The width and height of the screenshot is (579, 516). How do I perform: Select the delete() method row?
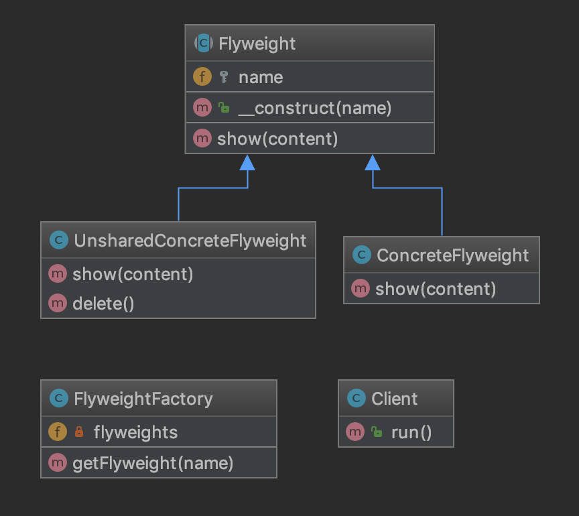point(103,304)
